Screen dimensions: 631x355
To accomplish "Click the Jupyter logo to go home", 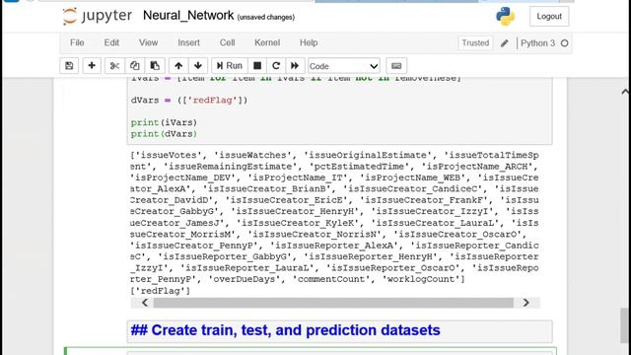I will click(98, 16).
